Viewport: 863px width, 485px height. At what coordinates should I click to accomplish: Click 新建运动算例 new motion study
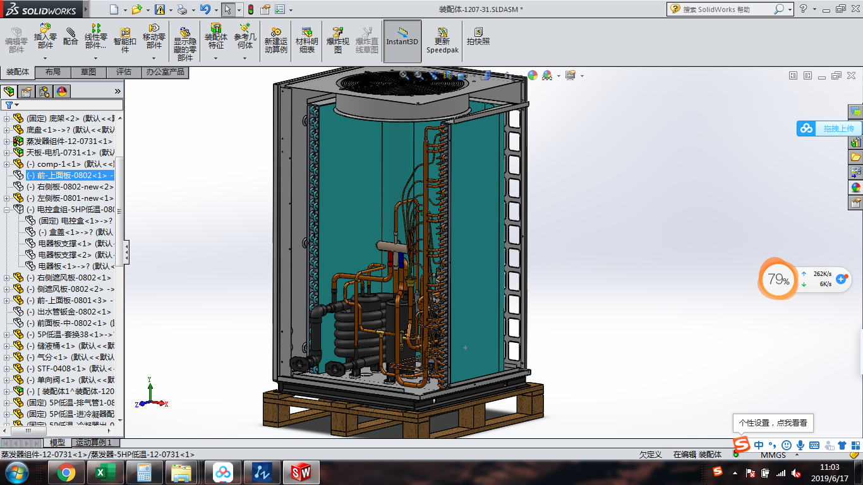[276, 40]
